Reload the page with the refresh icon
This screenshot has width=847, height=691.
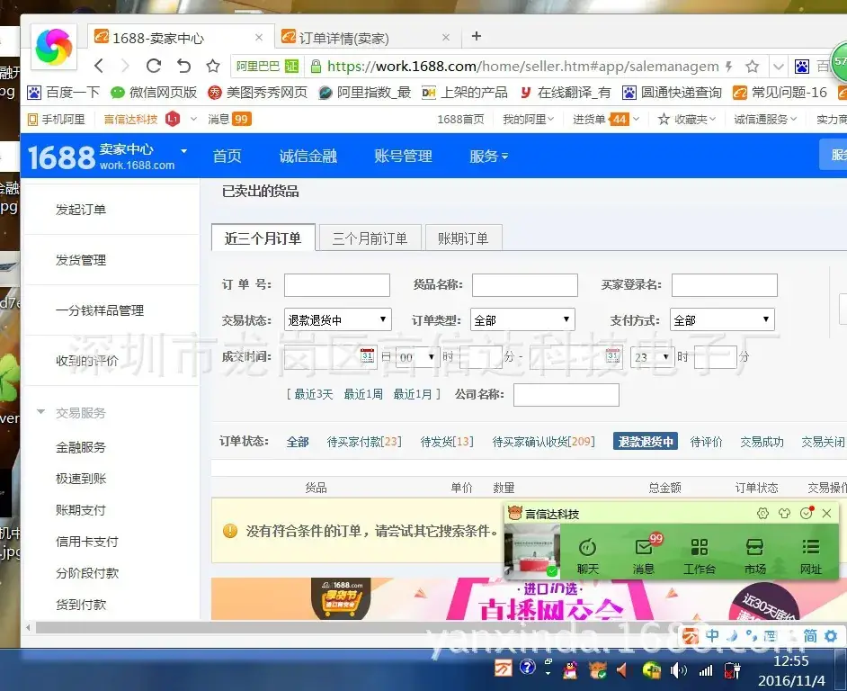[154, 66]
